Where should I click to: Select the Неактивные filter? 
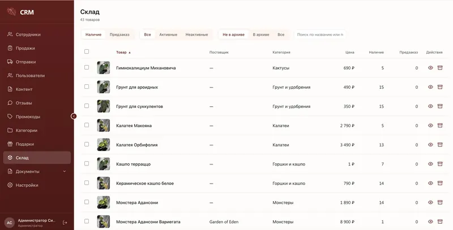coord(196,34)
